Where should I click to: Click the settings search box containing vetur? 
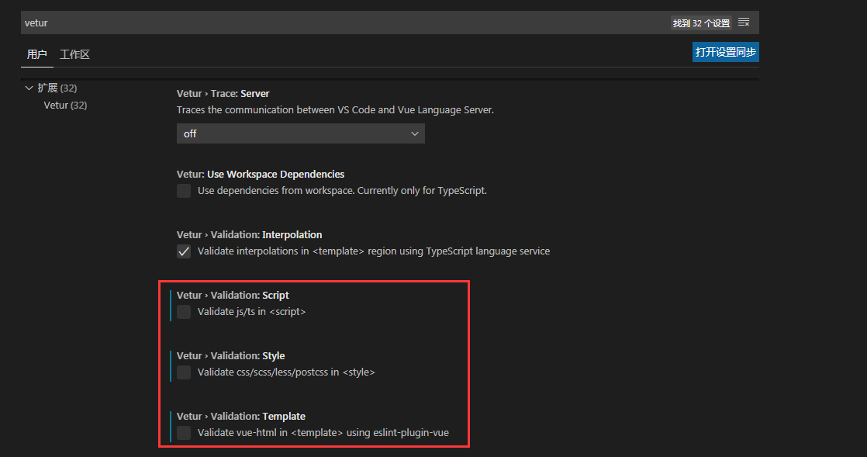coord(390,23)
